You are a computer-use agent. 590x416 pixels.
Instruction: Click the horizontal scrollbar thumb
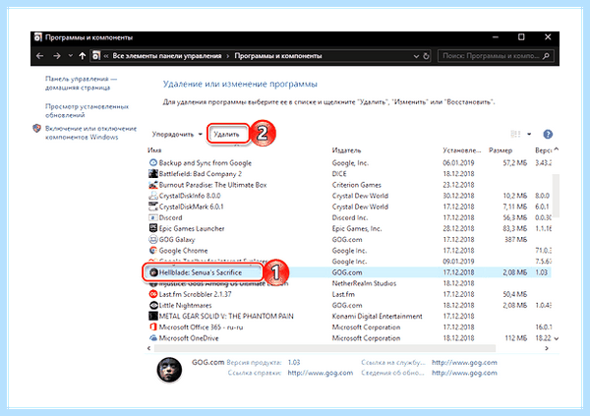pyautogui.click(x=324, y=348)
